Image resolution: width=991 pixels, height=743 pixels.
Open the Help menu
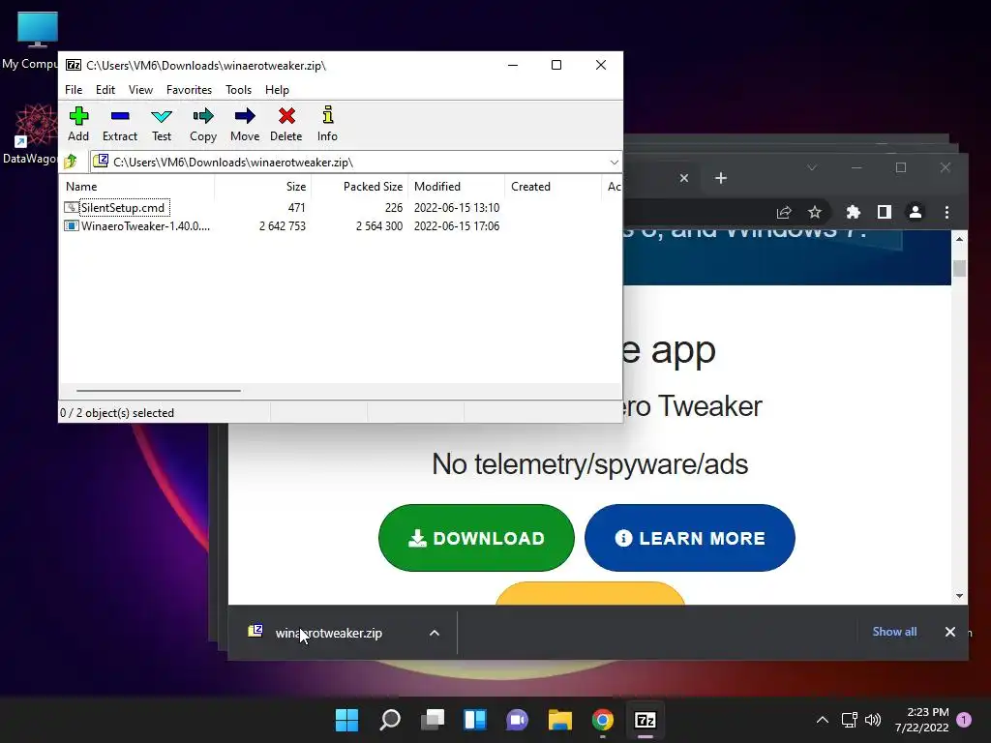[x=277, y=90]
